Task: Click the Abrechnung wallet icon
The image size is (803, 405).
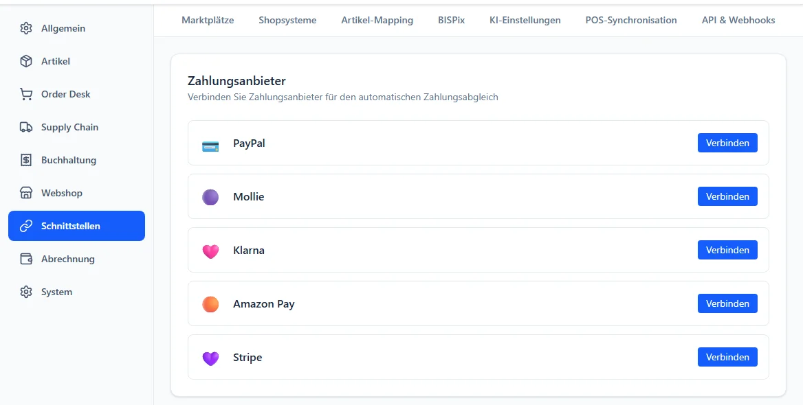Action: pyautogui.click(x=25, y=259)
